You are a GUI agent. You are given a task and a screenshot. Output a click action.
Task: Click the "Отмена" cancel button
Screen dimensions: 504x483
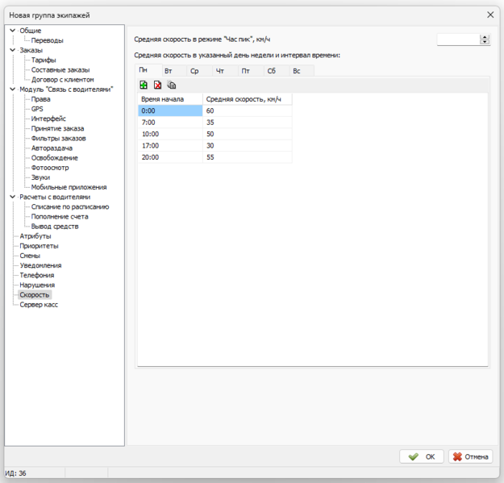[470, 456]
